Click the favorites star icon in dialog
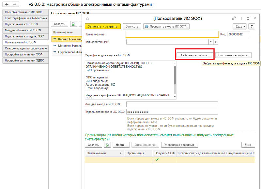 tap(87, 19)
